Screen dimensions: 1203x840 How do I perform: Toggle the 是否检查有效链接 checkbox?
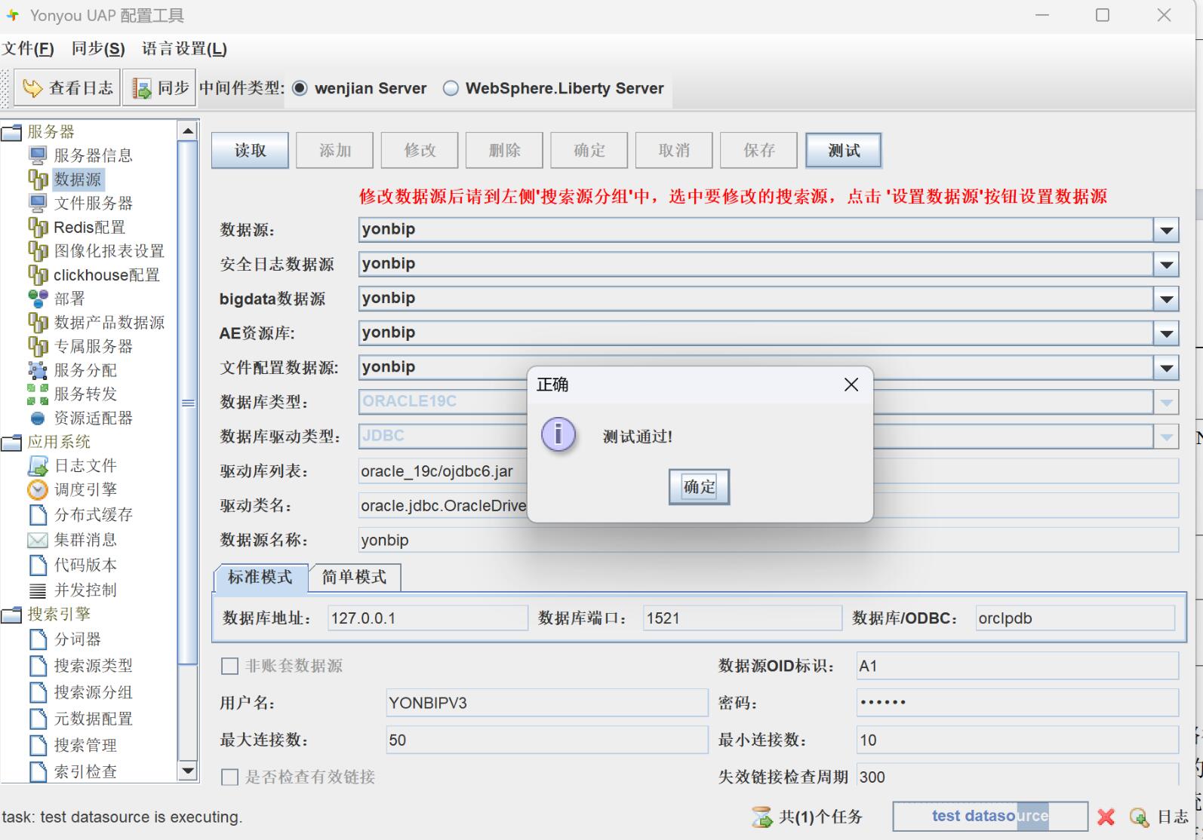click(x=229, y=777)
